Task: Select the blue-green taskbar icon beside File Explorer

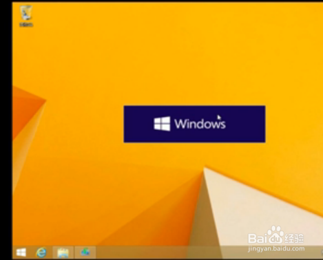Action: 85,252
